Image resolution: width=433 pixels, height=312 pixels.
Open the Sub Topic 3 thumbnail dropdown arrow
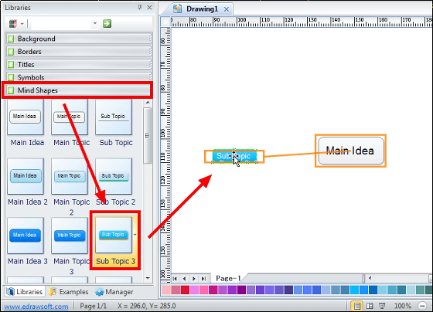click(135, 235)
